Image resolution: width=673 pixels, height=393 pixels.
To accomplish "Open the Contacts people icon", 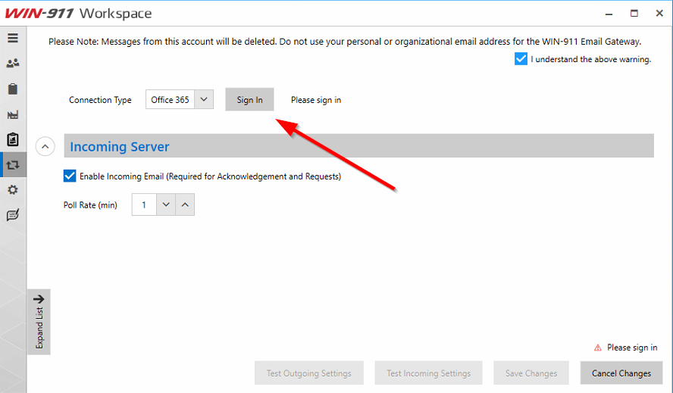I will pos(13,63).
